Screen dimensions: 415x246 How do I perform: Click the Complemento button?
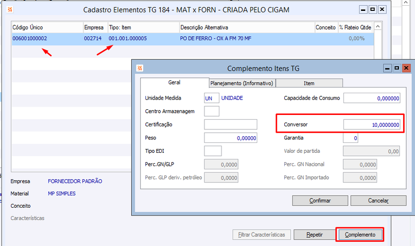[x=360, y=235]
